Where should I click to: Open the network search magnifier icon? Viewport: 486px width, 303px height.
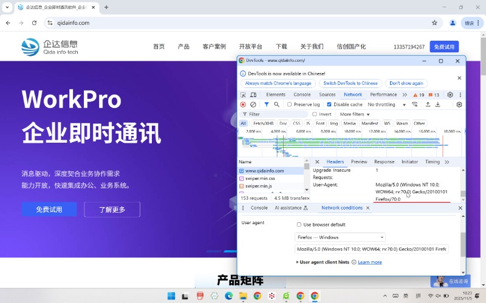(x=276, y=104)
